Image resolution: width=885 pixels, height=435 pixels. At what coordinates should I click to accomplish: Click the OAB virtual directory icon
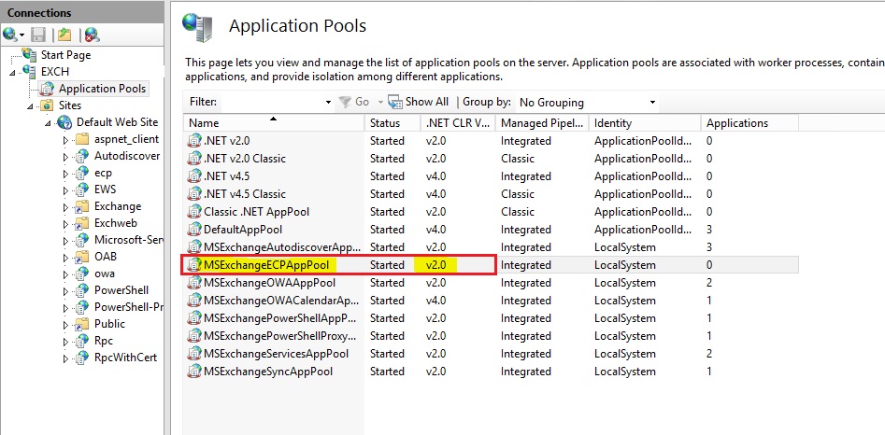(x=82, y=257)
